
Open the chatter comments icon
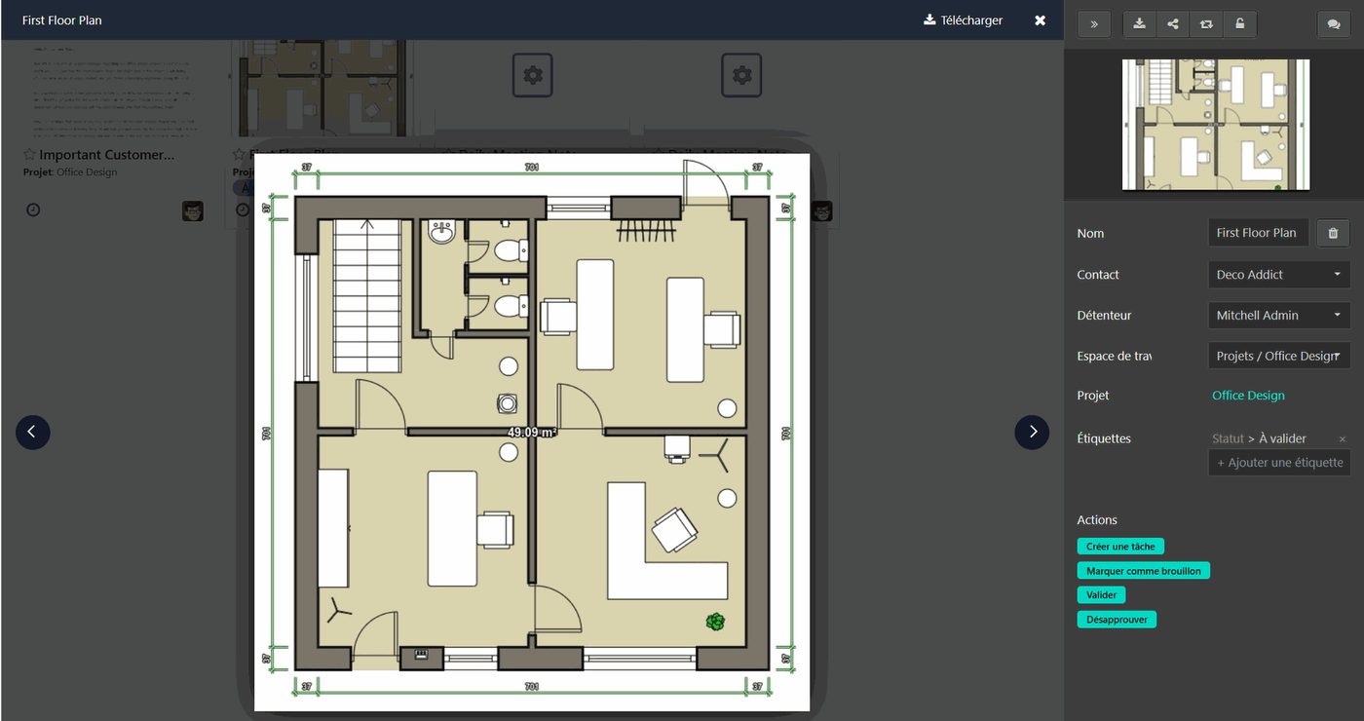[x=1333, y=24]
